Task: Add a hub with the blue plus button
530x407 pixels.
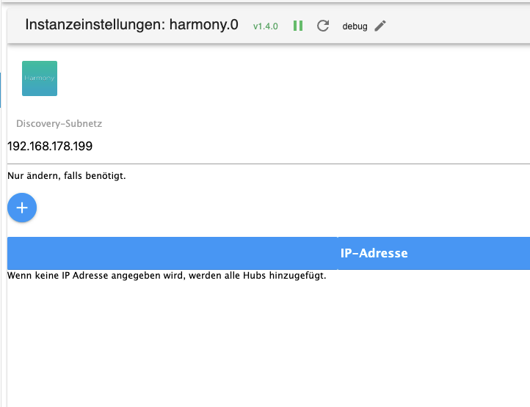Action: tap(22, 208)
